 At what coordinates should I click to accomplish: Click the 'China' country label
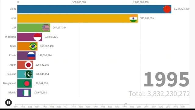point(13,9)
